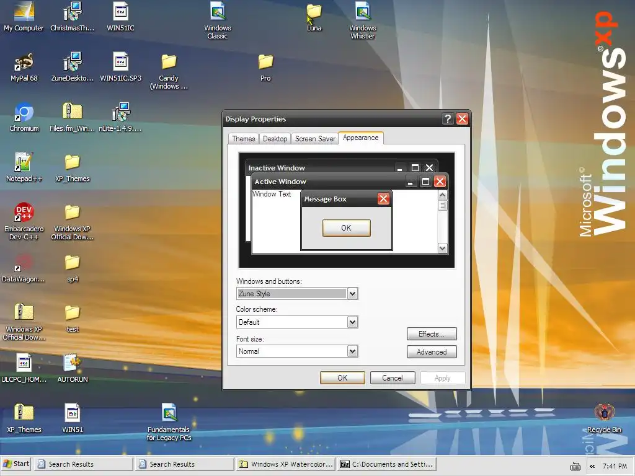Click the Active Window preview title bar
The height and width of the screenshot is (476, 635).
coord(328,182)
